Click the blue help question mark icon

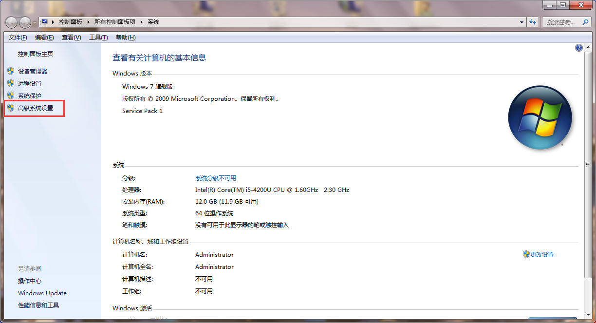579,48
